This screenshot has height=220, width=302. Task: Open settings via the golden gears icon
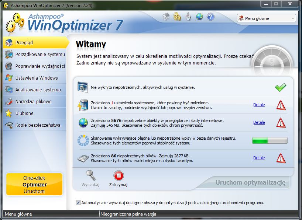[177, 17]
